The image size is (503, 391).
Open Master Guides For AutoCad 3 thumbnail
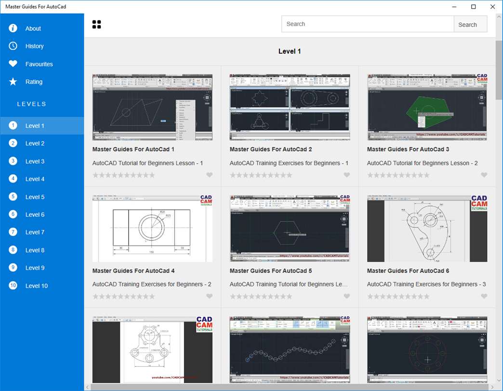click(427, 107)
